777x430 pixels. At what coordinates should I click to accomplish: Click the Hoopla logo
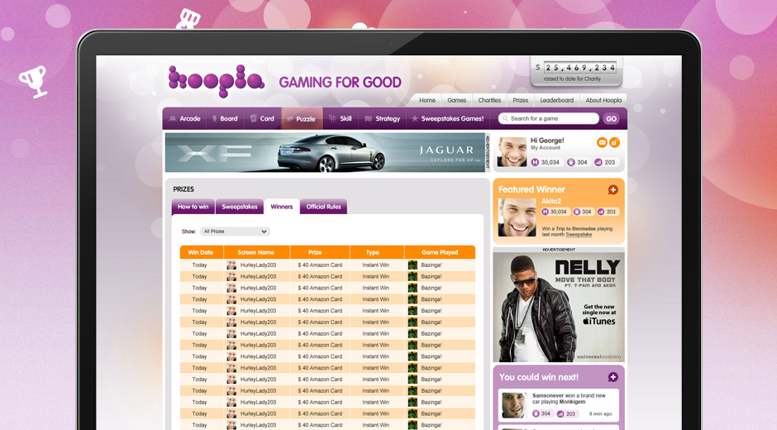(216, 80)
